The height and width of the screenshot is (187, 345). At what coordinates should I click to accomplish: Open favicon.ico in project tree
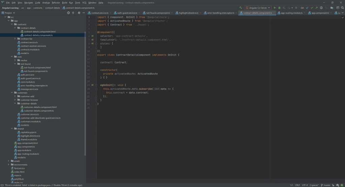click(x=19, y=168)
